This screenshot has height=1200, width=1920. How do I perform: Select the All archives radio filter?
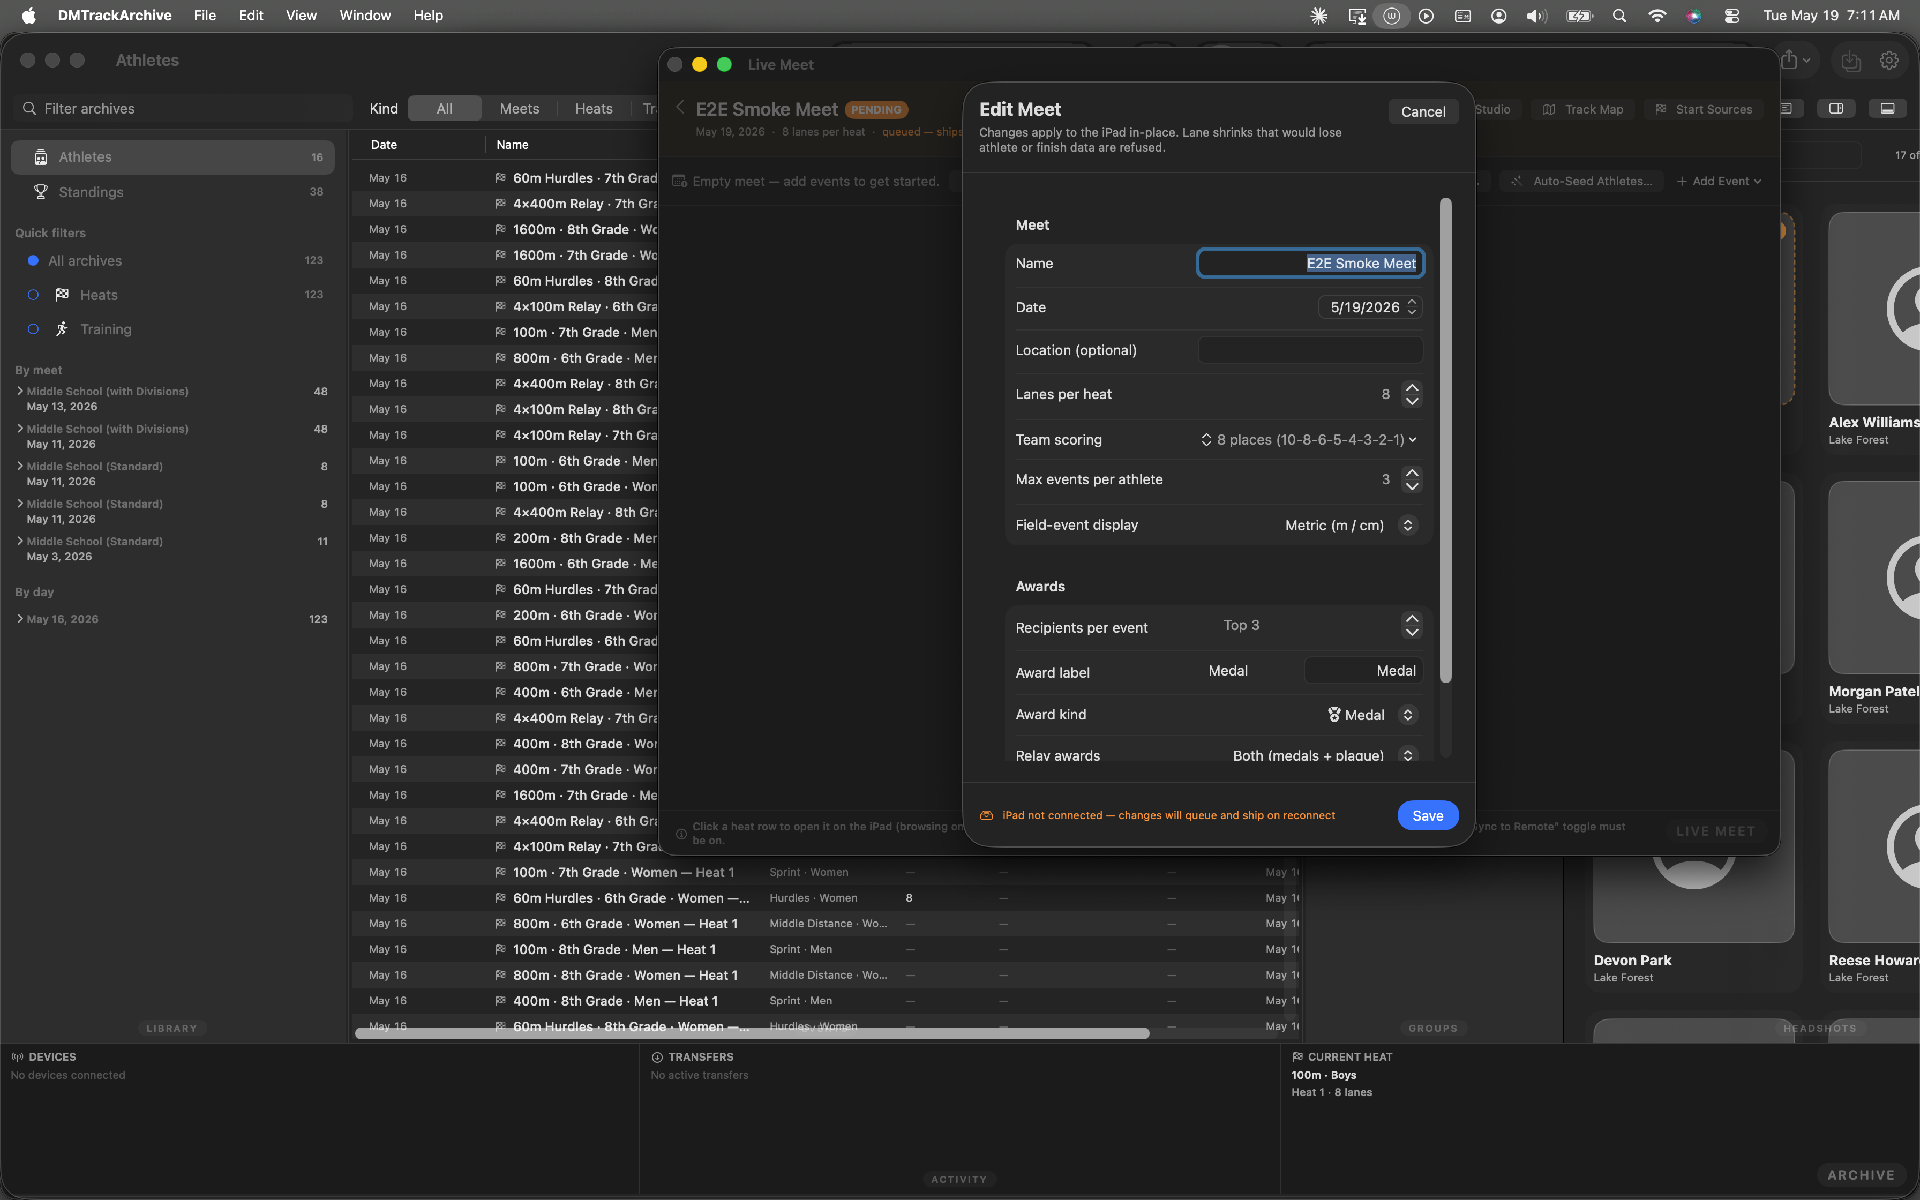point(33,260)
